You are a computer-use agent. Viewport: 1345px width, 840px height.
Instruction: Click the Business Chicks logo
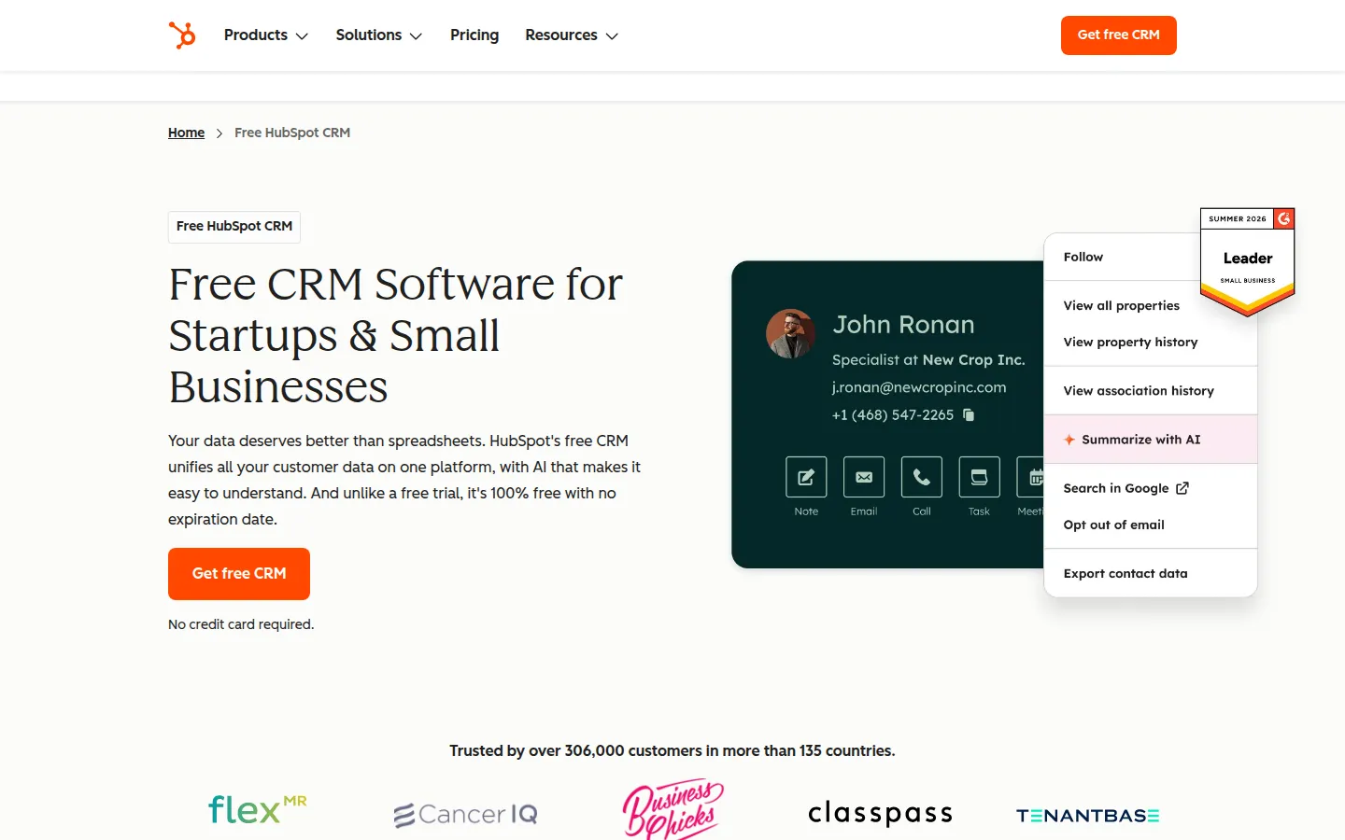click(672, 809)
